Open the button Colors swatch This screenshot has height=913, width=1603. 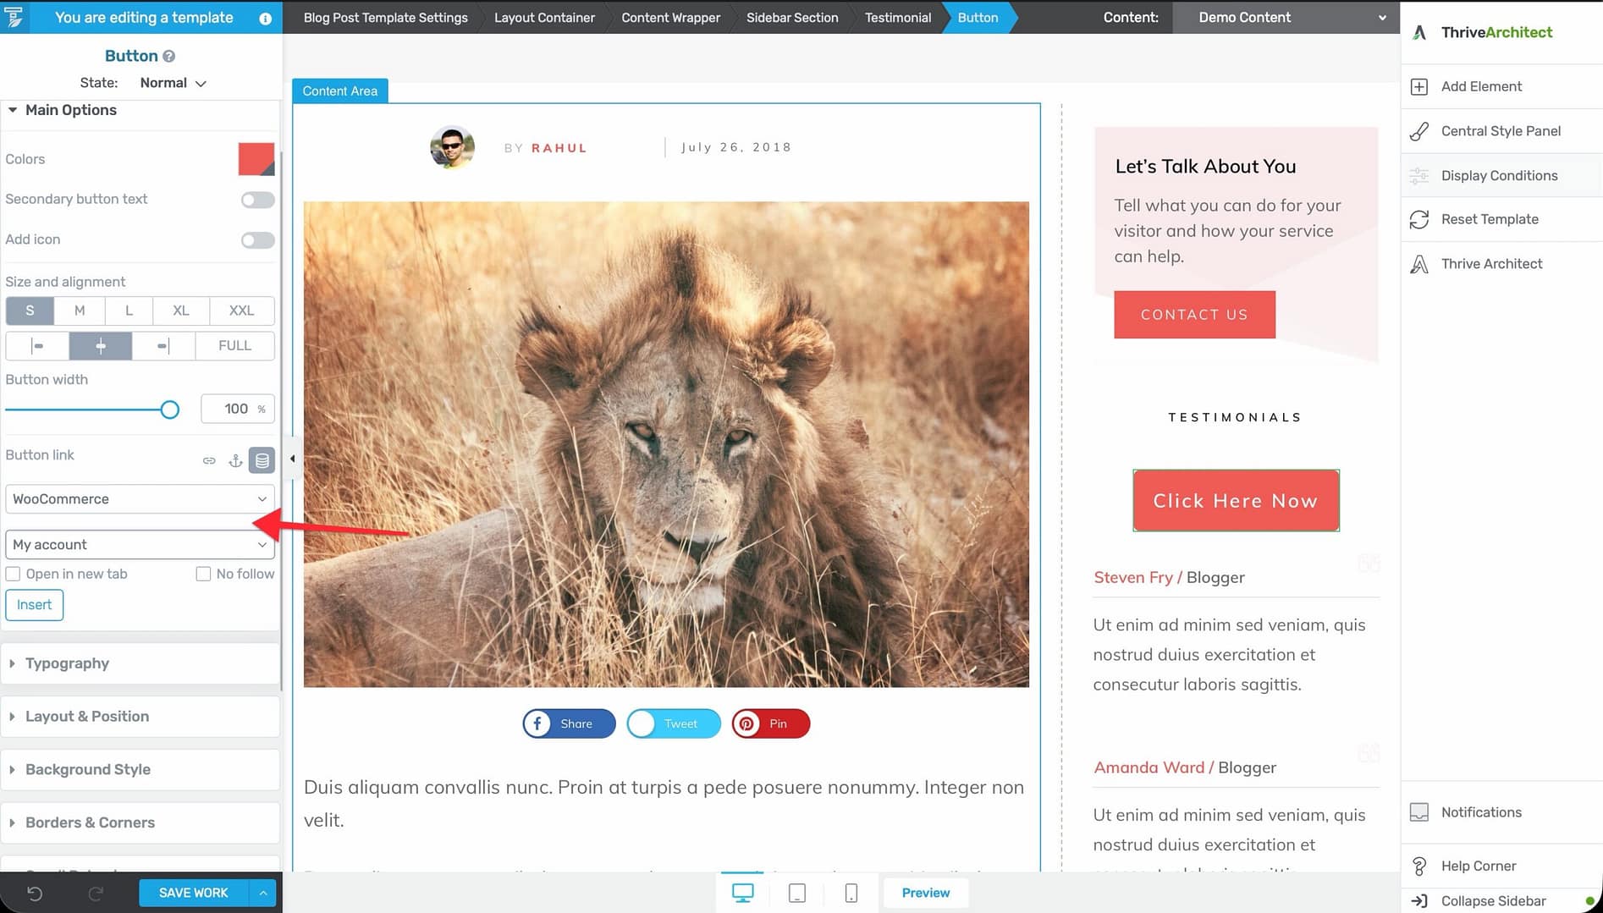(x=256, y=159)
